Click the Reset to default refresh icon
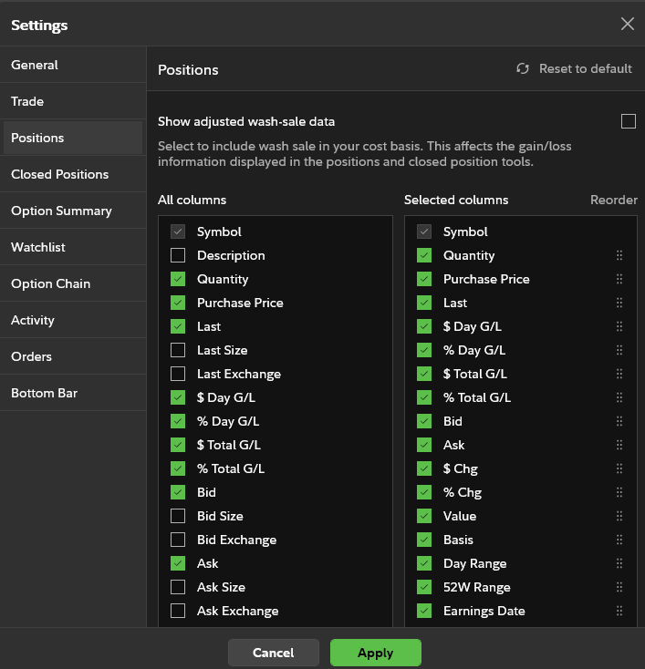 [523, 69]
